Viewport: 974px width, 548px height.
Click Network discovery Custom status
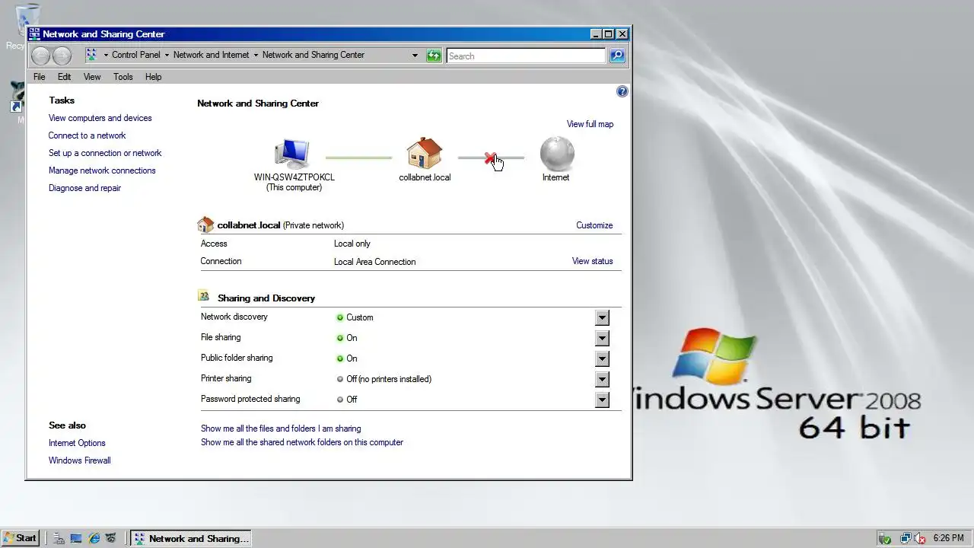359,317
